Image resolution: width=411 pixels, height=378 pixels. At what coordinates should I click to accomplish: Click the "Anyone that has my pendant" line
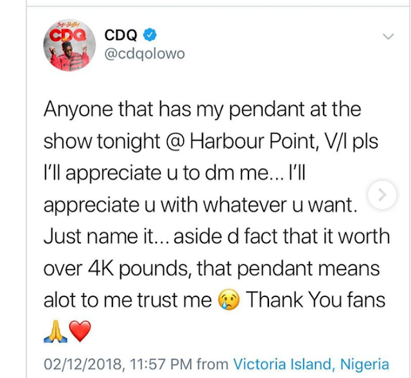pos(174,110)
